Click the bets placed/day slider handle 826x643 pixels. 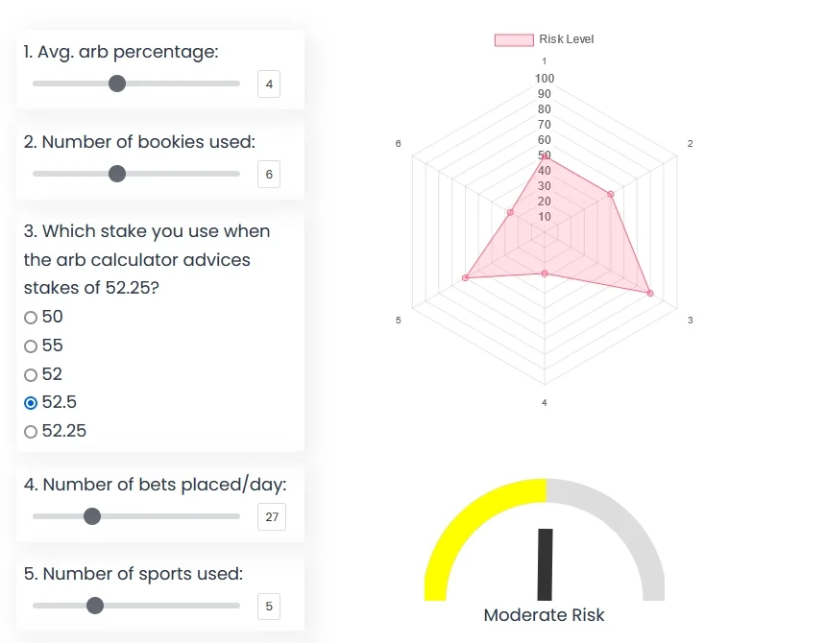tap(92, 516)
